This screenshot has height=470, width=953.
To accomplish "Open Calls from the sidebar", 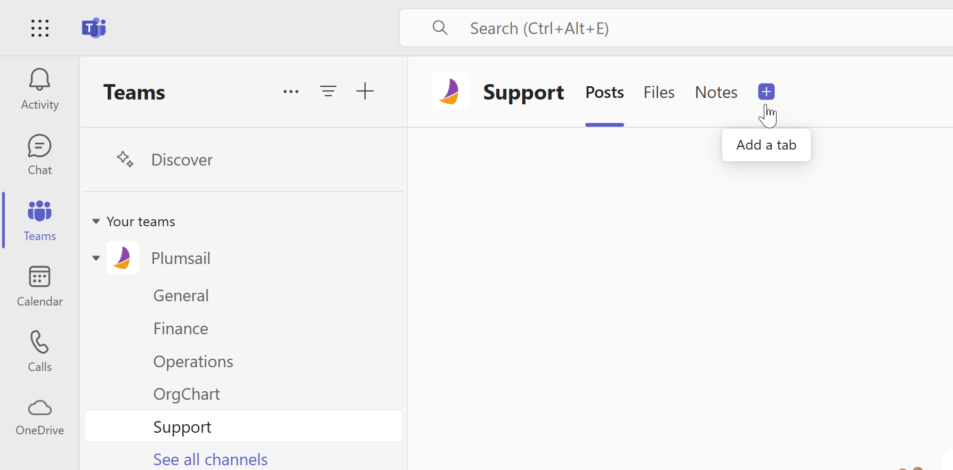I will 40,352.
